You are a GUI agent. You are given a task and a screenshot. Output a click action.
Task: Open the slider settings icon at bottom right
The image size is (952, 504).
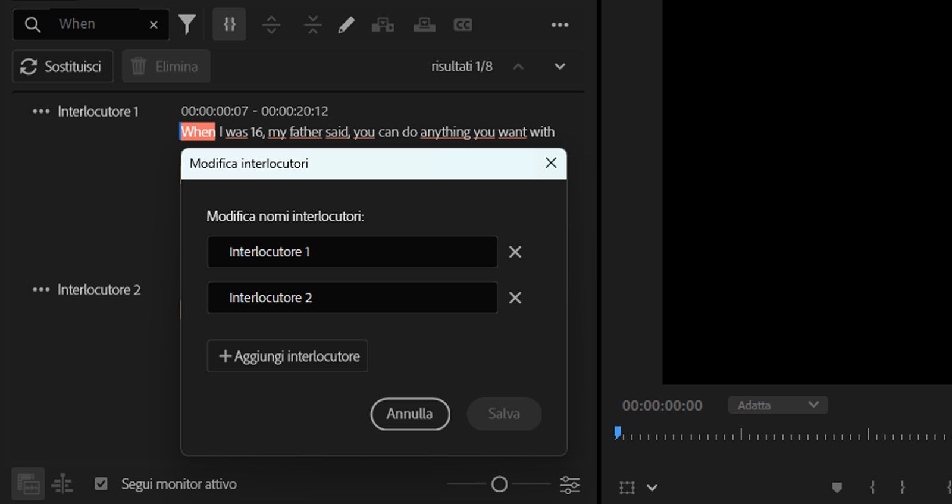coord(569,484)
